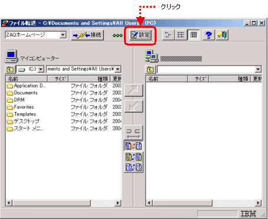The width and height of the screenshot is (268, 219).
Task: Click the 接続 connect button
Action: (87, 35)
